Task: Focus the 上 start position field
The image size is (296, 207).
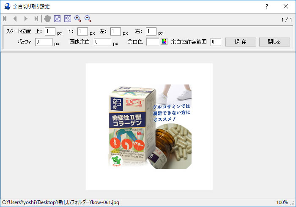Action: (50, 32)
